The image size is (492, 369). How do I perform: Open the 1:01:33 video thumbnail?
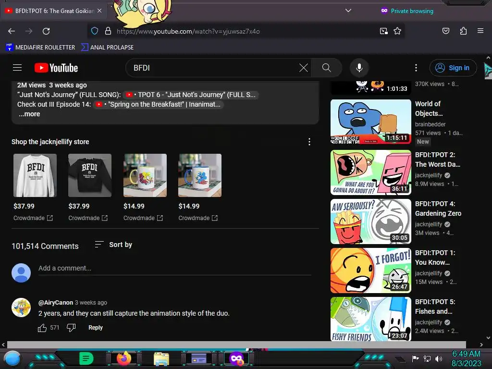tap(371, 87)
